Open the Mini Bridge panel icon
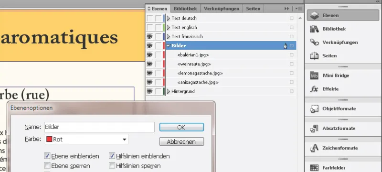 pyautogui.click(x=314, y=75)
